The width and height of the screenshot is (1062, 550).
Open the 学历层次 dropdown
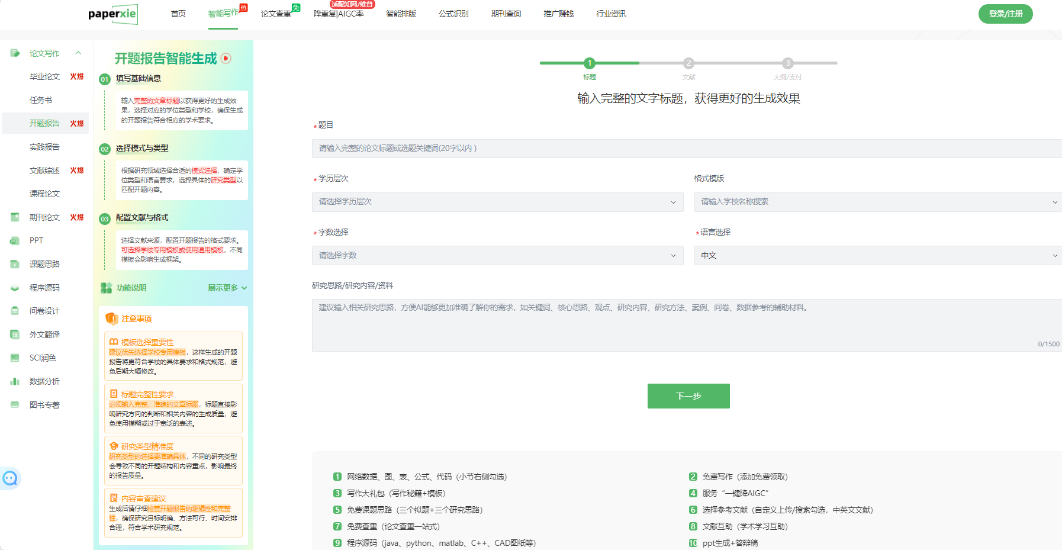click(x=497, y=202)
